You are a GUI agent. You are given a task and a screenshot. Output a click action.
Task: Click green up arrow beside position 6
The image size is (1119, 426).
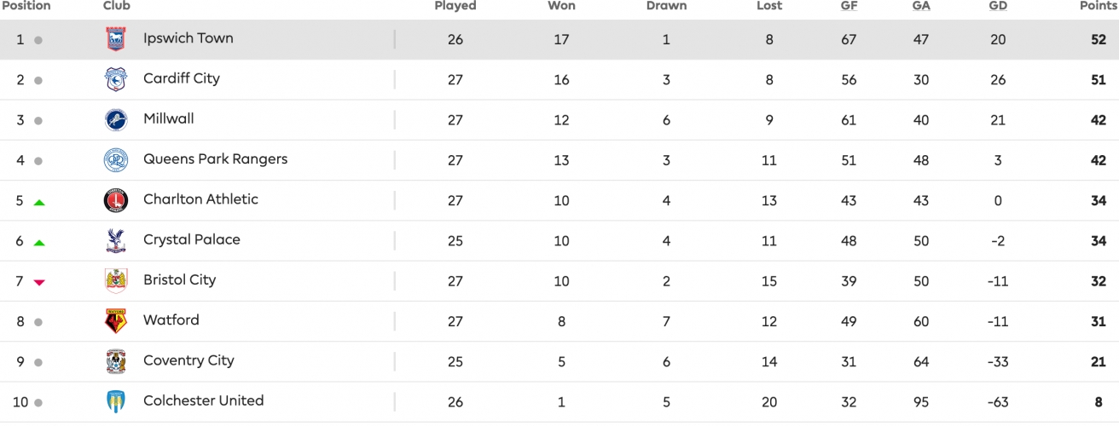coord(38,243)
